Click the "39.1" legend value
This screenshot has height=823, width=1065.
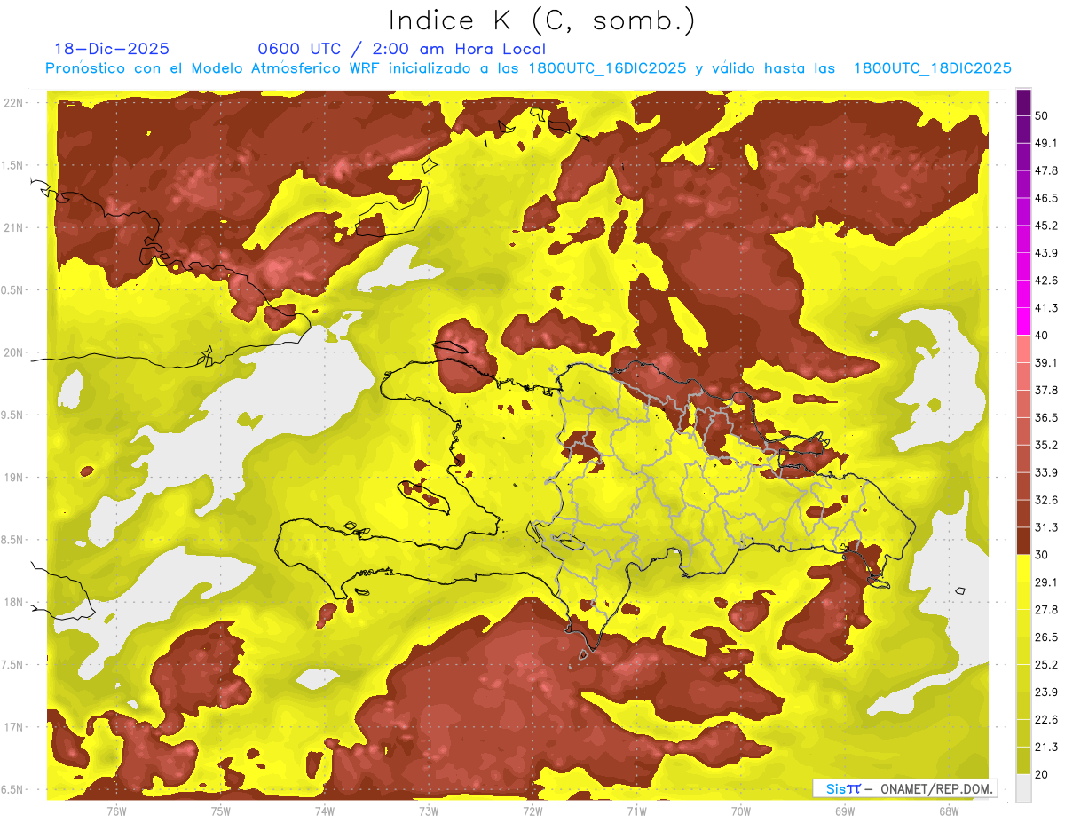click(x=1045, y=362)
